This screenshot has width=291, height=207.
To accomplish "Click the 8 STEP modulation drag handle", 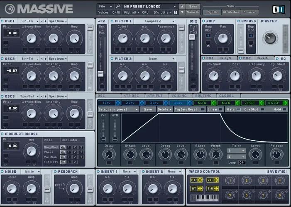I will [285, 103].
